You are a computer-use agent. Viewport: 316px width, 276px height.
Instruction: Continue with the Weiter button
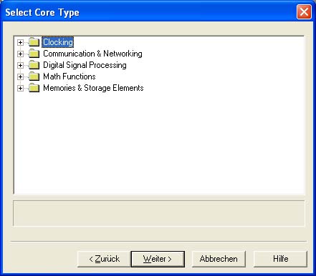[158, 259]
